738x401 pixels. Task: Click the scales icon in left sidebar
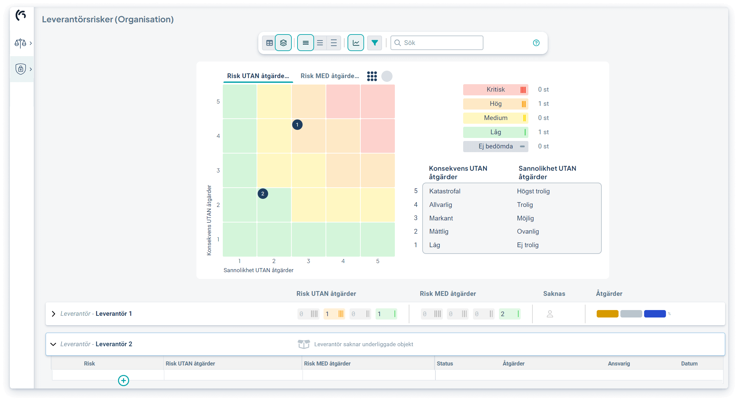20,43
